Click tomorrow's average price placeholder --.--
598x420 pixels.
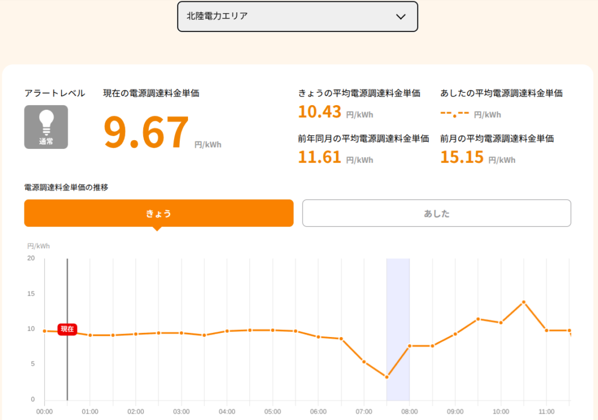pos(454,113)
